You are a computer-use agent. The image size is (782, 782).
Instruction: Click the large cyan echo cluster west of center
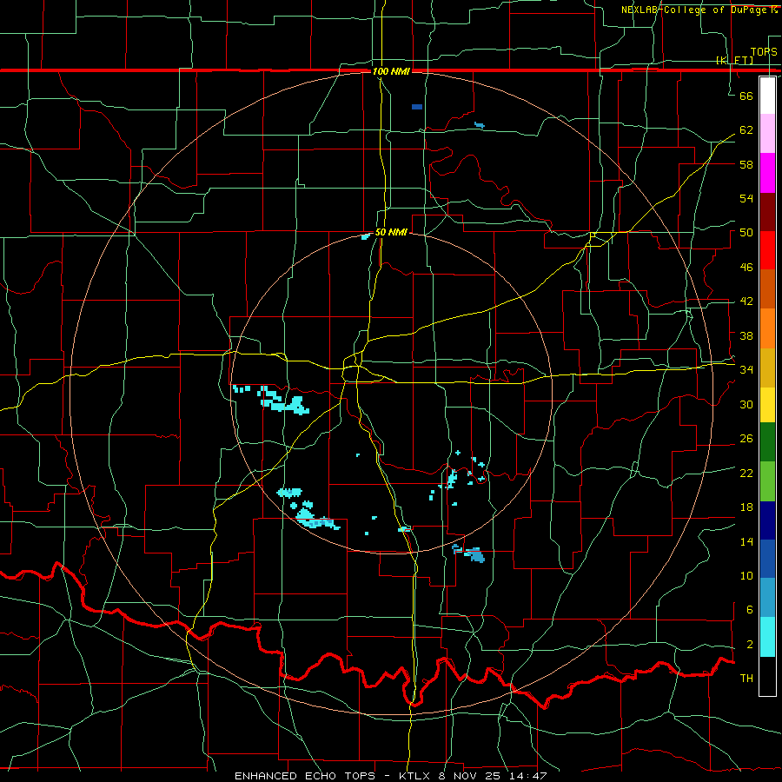point(282,401)
